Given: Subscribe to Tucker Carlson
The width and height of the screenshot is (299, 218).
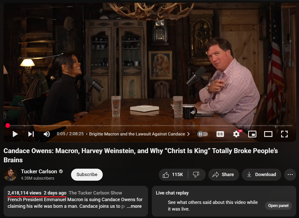Looking at the screenshot, I should coord(87,175).
